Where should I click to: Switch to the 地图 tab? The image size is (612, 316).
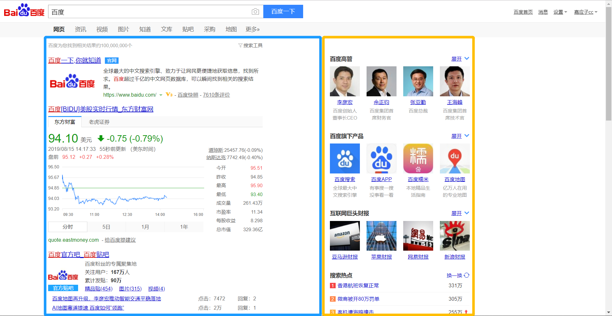point(231,29)
